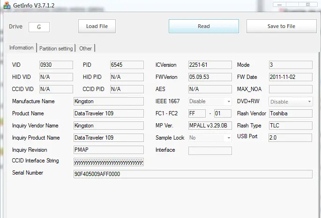Click the Load File button
The image size is (321, 218).
pos(97,26)
